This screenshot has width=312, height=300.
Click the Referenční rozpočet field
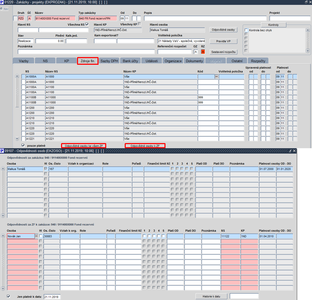[x=175, y=52]
